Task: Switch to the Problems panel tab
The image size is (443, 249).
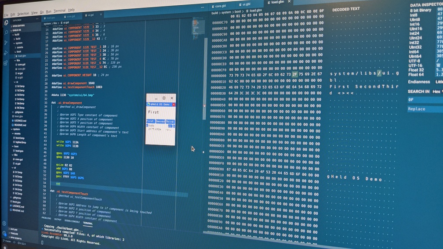Action: 46,218
